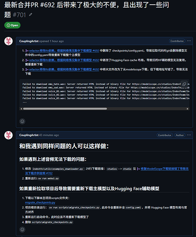Add emoji reaction to first comment
Image resolution: width=196 pixels, height=237 pixels.
point(22,122)
